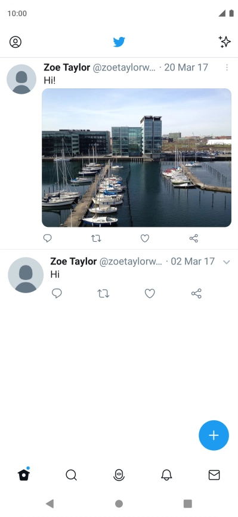This screenshot has height=517, width=238.
Task: Retweet the marina photo tweet
Action: (96, 238)
